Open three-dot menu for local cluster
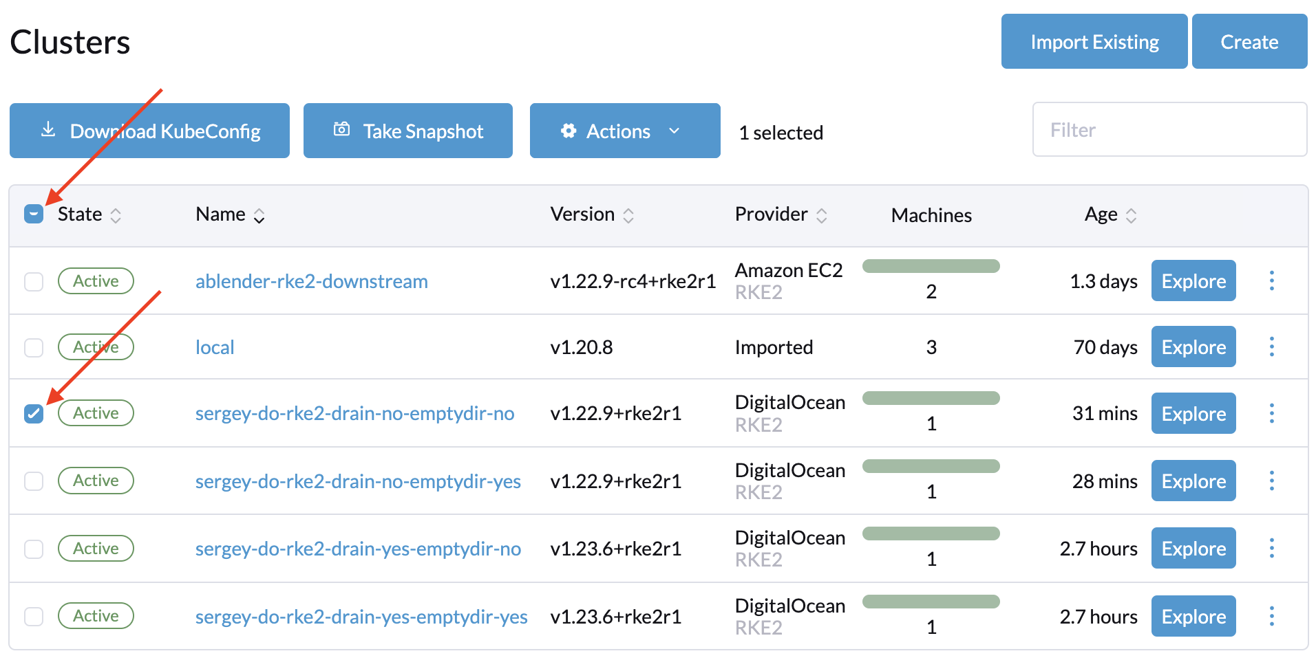The image size is (1316, 660). [x=1271, y=346]
